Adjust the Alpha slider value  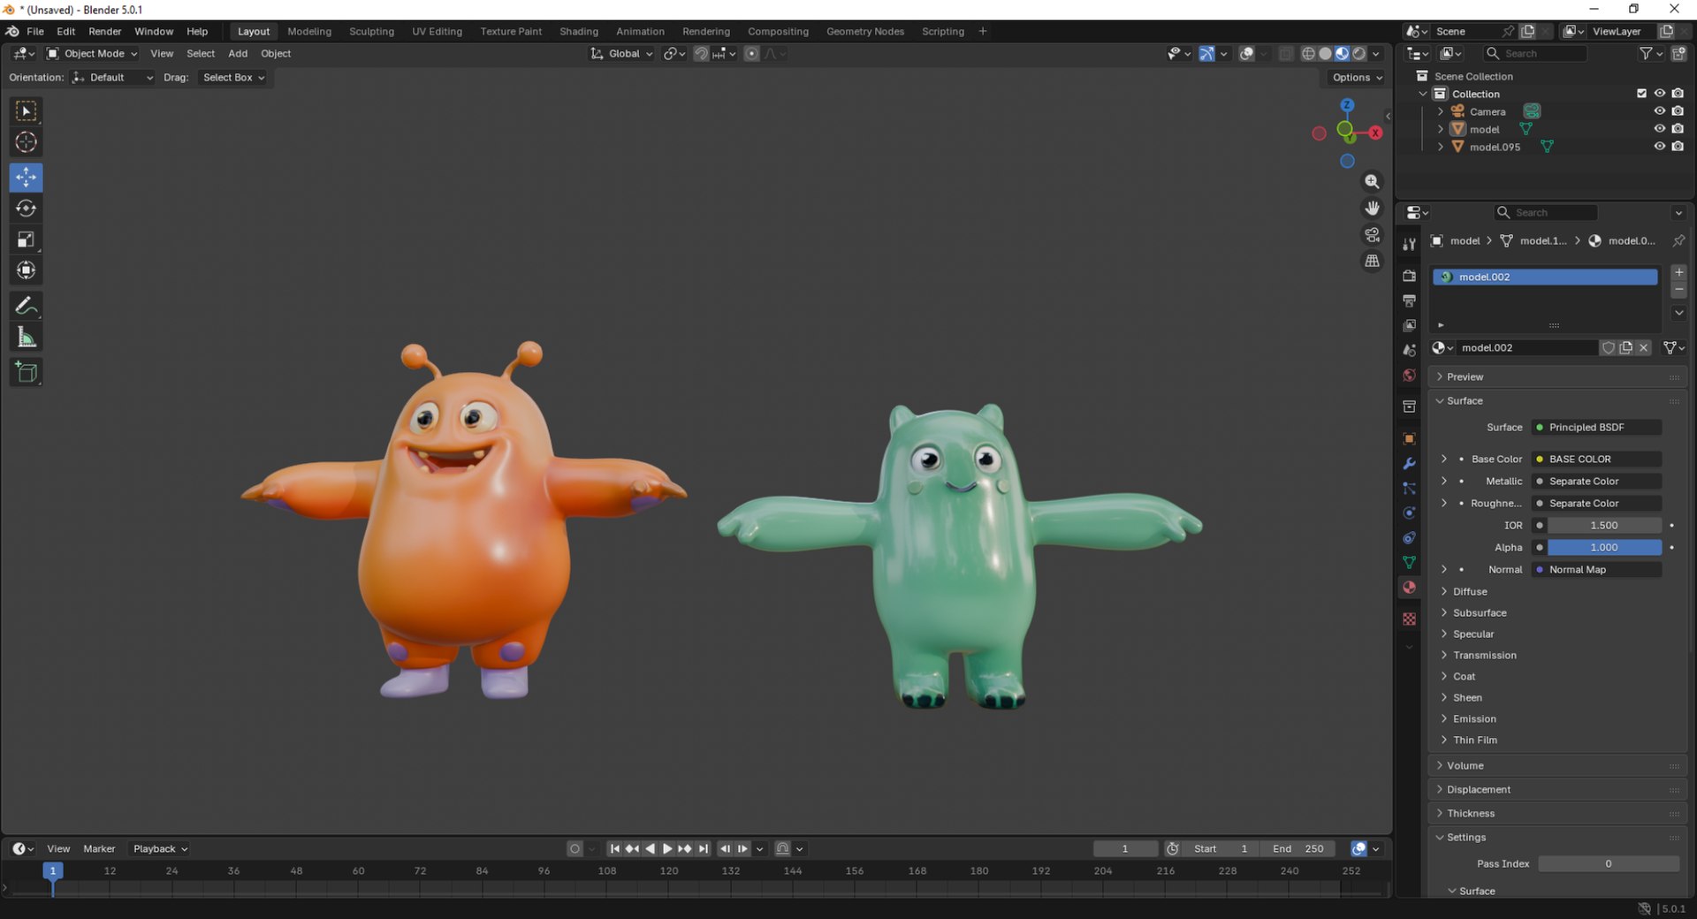pos(1603,547)
